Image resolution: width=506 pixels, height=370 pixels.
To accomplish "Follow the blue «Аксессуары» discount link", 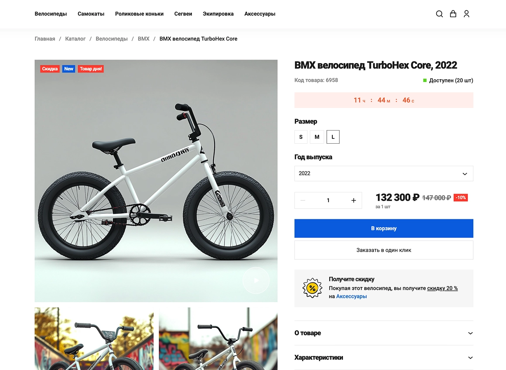I will pyautogui.click(x=352, y=296).
